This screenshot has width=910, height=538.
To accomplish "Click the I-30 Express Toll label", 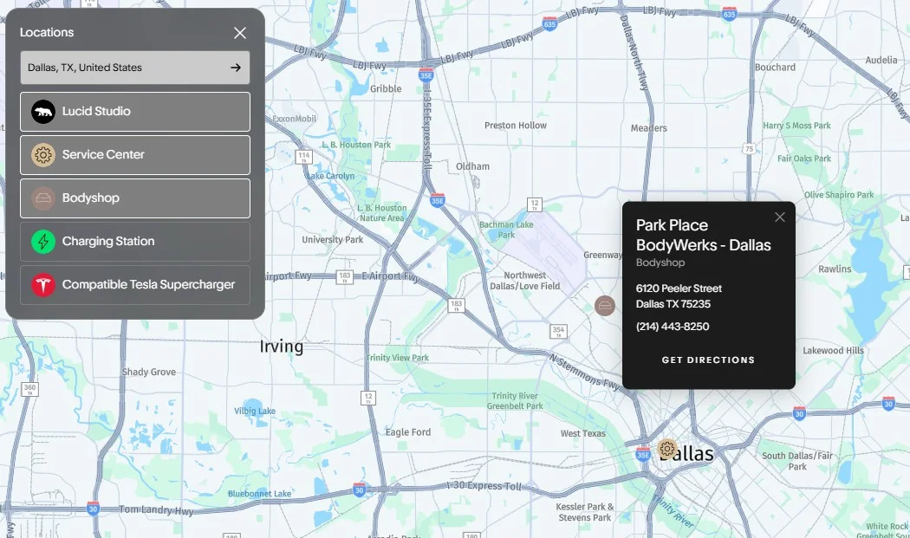I will tap(484, 485).
